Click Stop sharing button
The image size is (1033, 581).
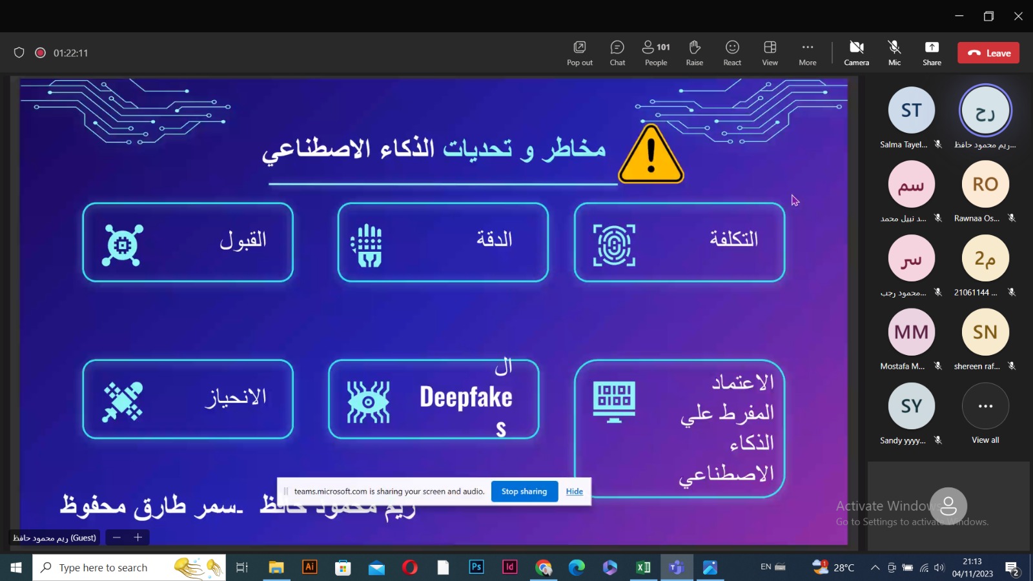point(524,491)
